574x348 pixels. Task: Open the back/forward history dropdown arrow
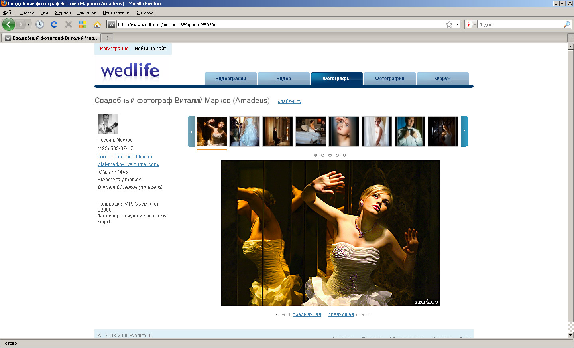[28, 25]
